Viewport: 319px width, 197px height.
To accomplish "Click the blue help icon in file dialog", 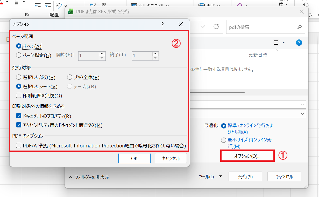I will pyautogui.click(x=299, y=43).
